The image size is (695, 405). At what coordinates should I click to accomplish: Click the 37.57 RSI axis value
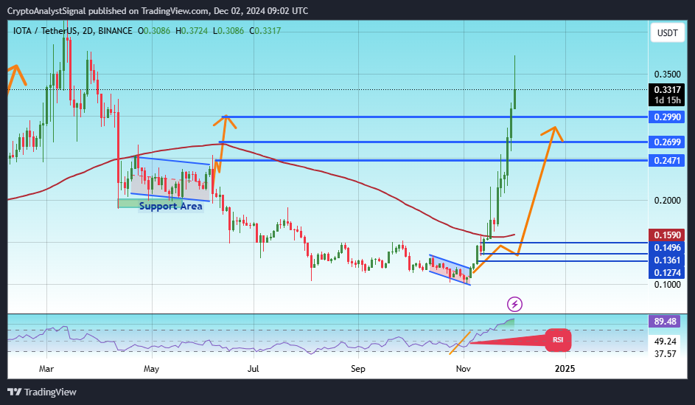click(666, 353)
